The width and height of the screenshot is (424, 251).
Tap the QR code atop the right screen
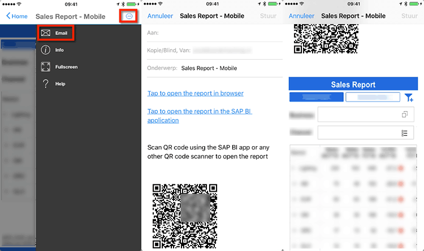click(326, 39)
